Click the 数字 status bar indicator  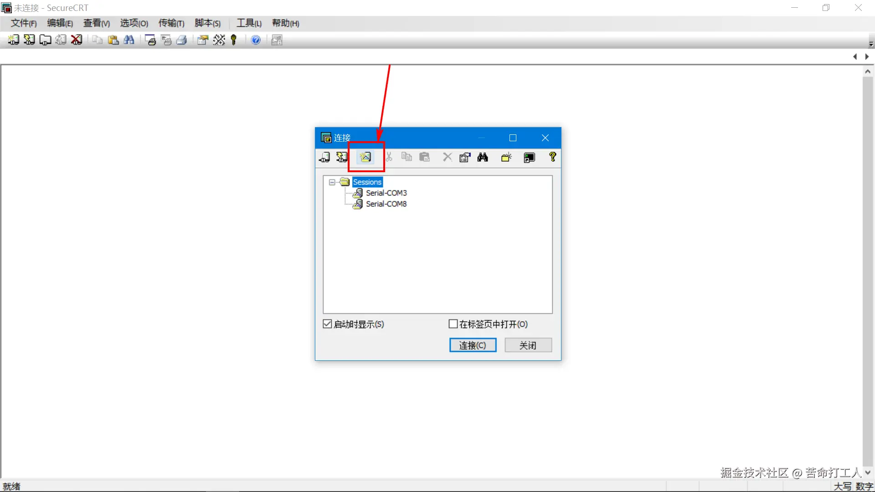pyautogui.click(x=864, y=487)
